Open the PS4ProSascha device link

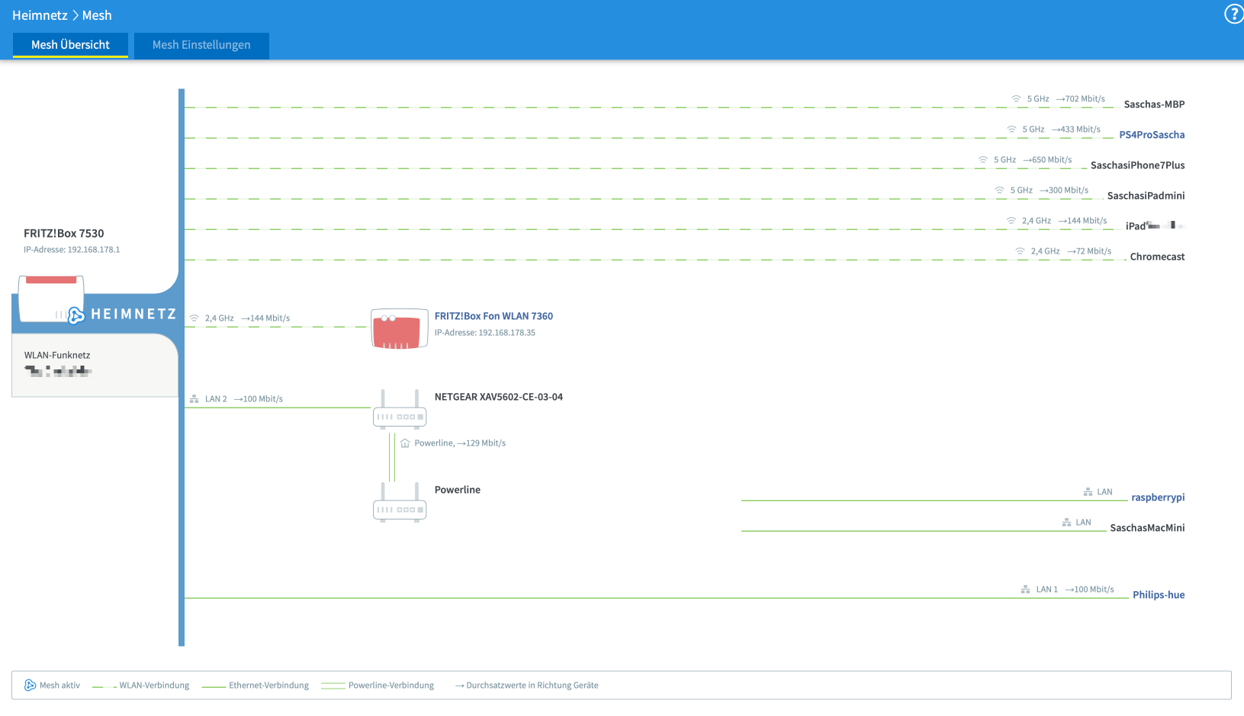pyautogui.click(x=1151, y=135)
